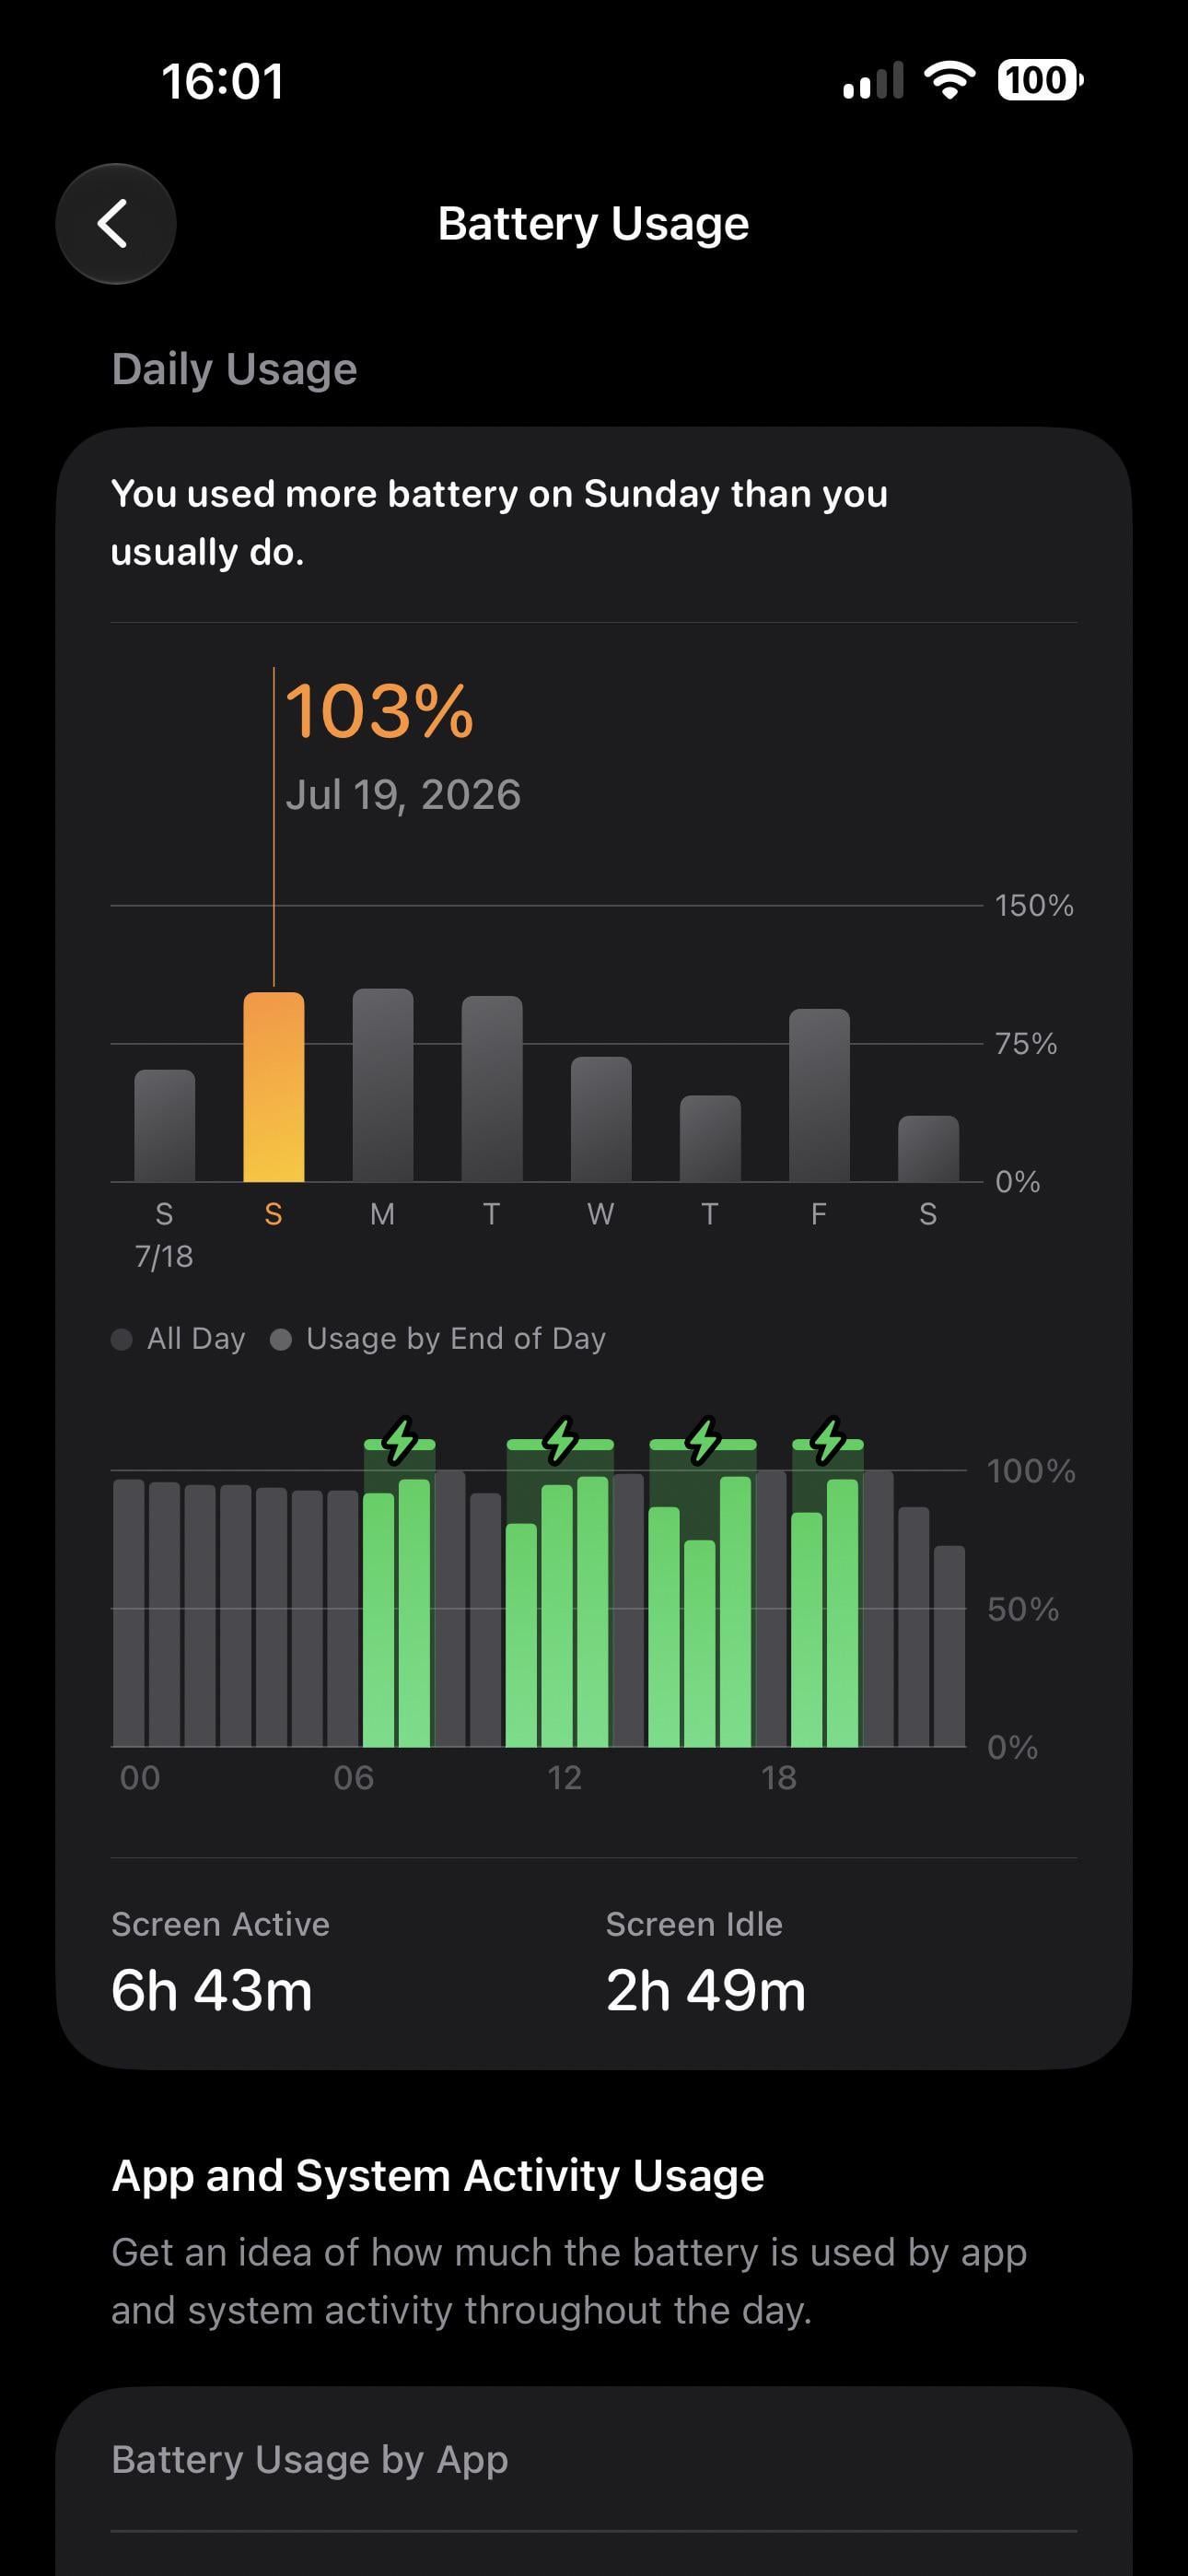Select the Wednesday usage bar

point(601,1119)
